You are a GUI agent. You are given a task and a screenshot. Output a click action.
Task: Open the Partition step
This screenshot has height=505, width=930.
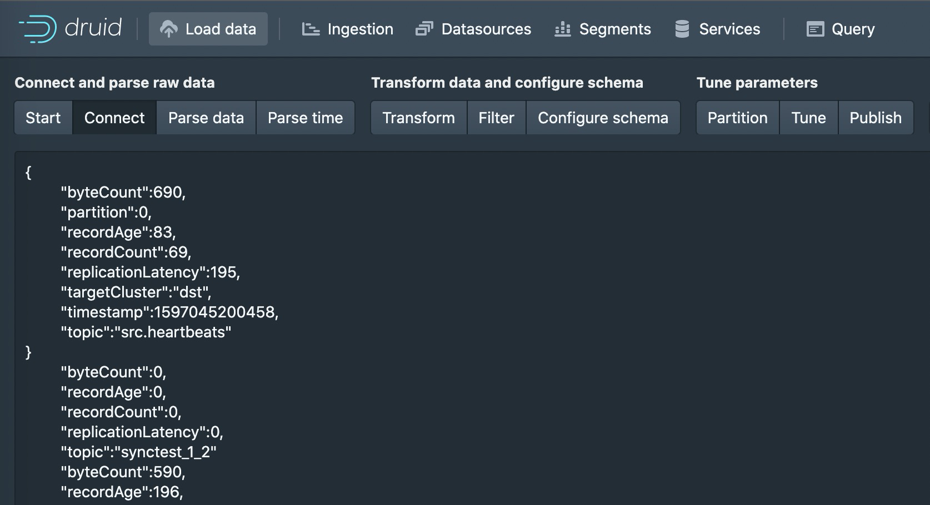tap(738, 118)
